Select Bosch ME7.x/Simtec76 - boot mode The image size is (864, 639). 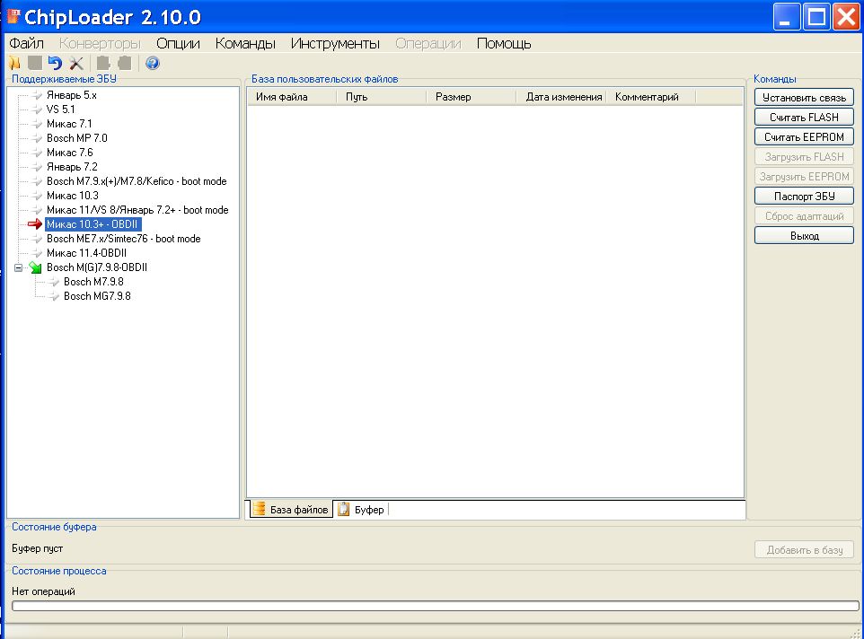[123, 239]
